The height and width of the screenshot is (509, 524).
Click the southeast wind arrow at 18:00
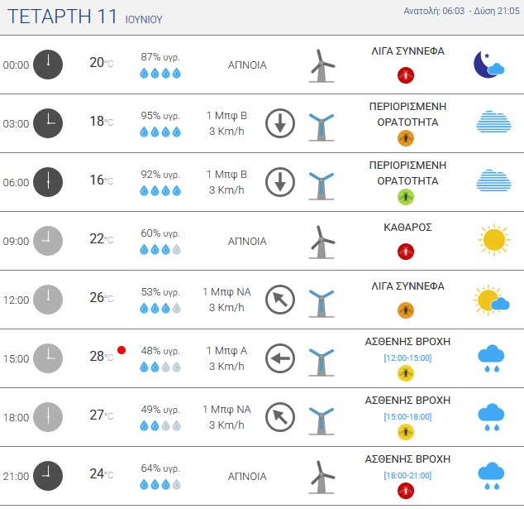(280, 417)
